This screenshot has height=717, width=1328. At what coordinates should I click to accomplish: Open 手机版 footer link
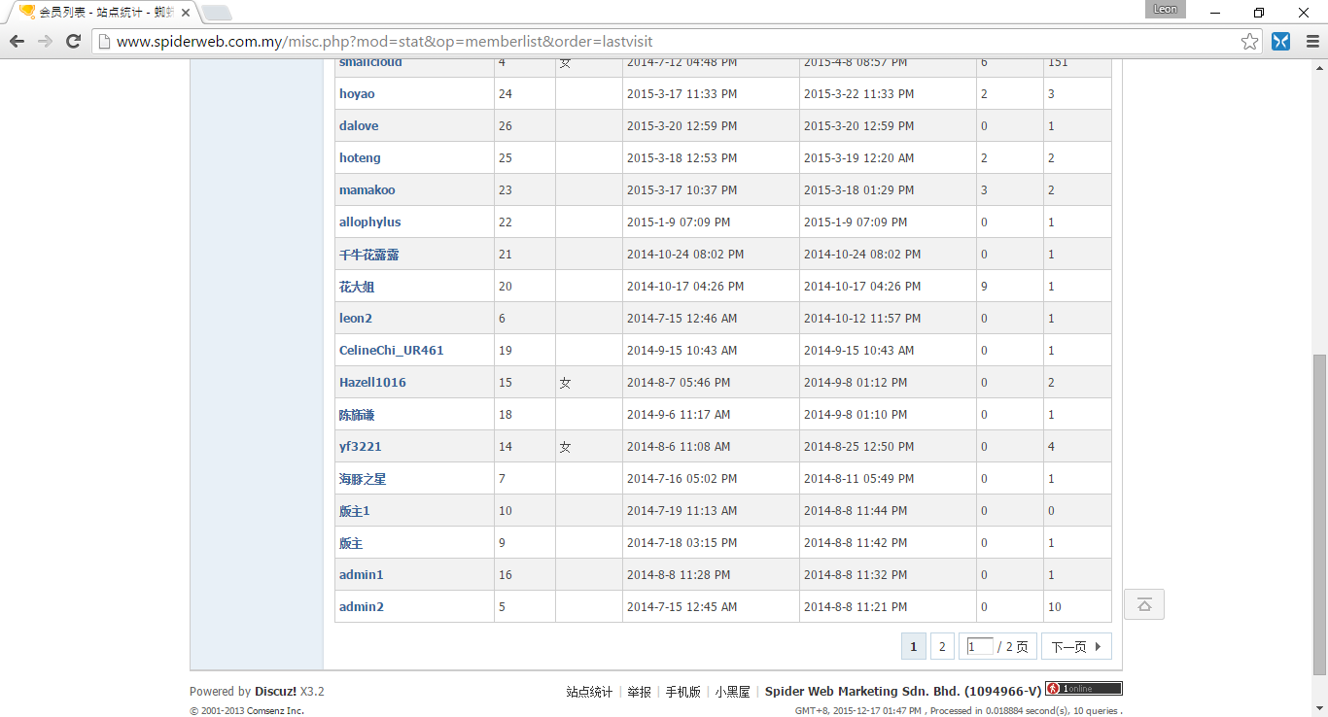pos(682,692)
